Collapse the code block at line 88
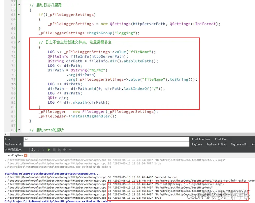Viewport: 255px width, 203px height. (19, 130)
